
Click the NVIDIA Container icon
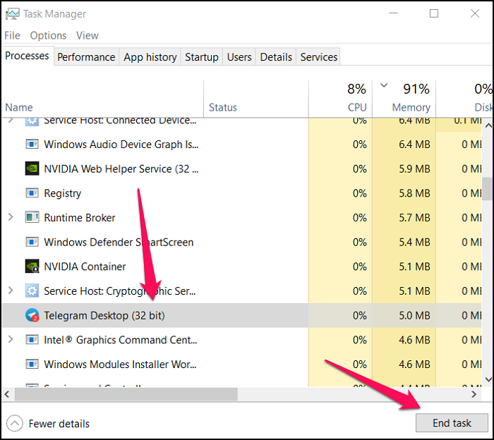(x=32, y=267)
